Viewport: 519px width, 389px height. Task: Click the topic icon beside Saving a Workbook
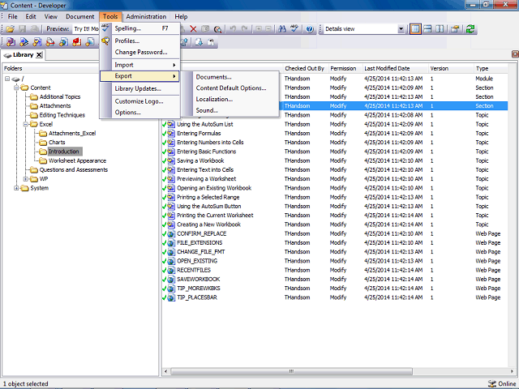pos(171,160)
